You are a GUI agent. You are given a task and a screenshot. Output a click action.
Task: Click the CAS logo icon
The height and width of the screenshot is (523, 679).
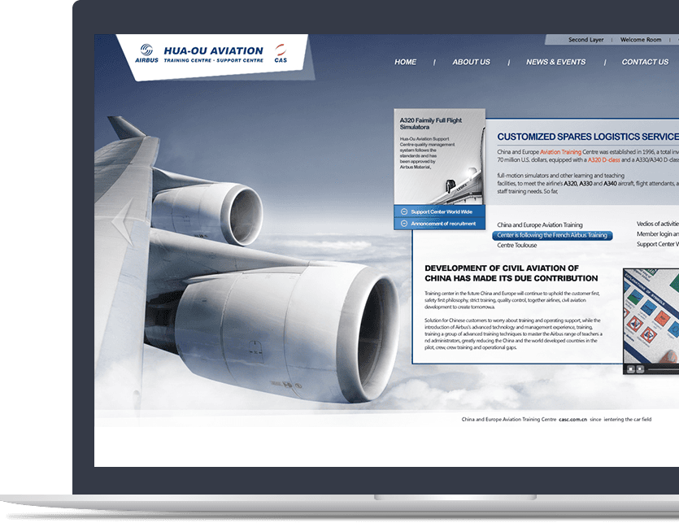281,50
